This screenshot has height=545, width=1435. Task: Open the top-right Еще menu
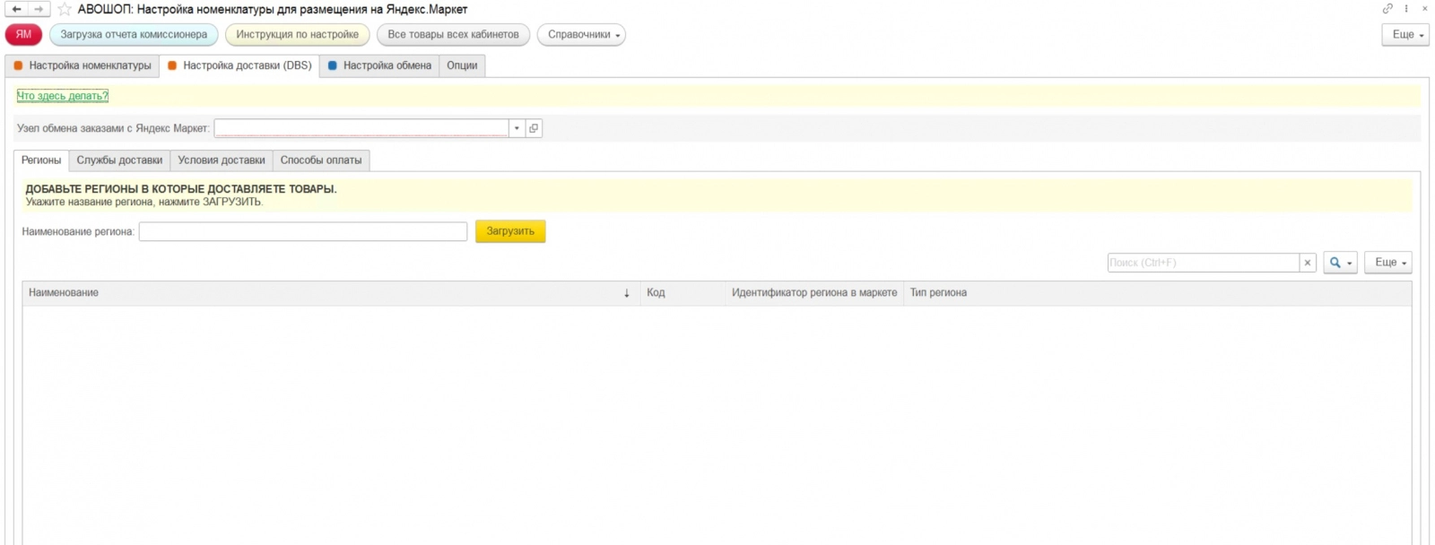click(1405, 35)
